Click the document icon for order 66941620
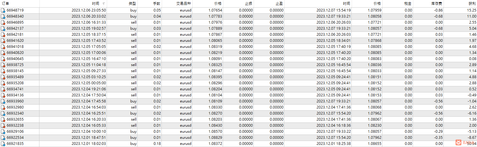The height and width of the screenshot is (147, 477). [3, 41]
